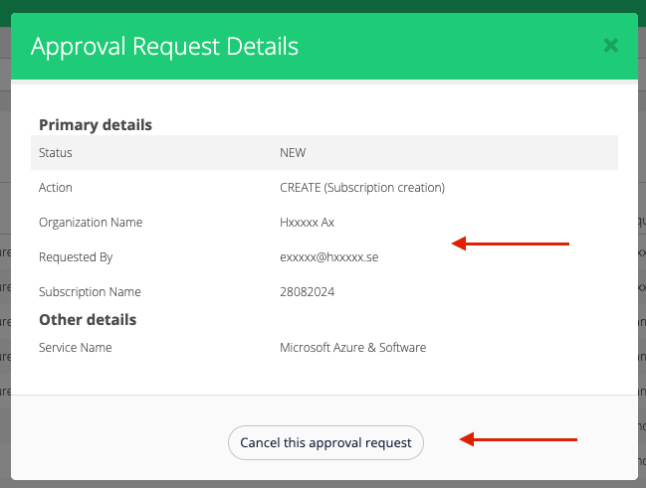Screen dimensions: 646x488
Task: Click the Subscription Name label
Action: coord(90,292)
